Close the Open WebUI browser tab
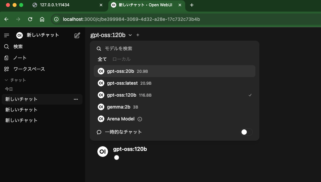The height and width of the screenshot is (182, 321). 180,5
